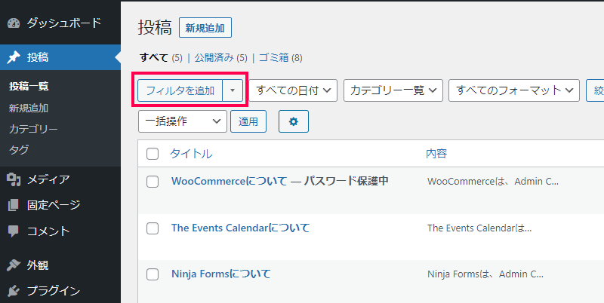Viewport: 604px width, 303px height.
Task: Click the 'WooCommerceは、Admin C...' content text
Action: (x=493, y=182)
